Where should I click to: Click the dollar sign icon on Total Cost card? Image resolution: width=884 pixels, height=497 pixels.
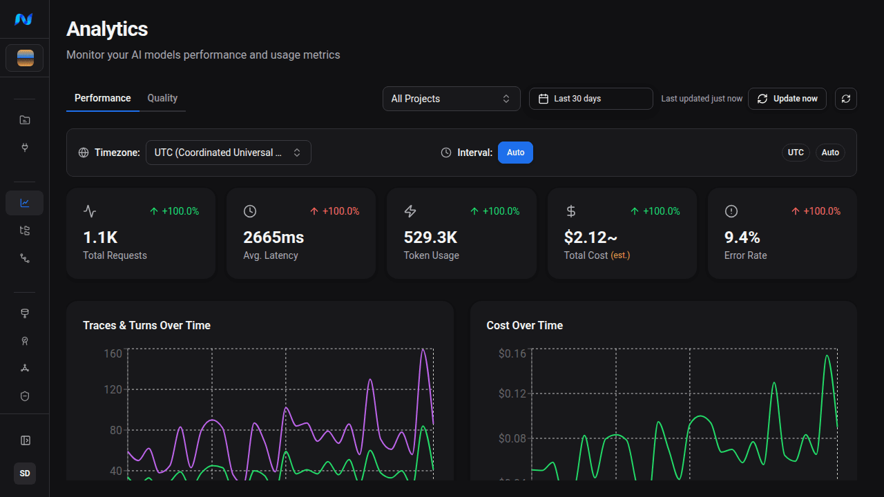(x=571, y=211)
